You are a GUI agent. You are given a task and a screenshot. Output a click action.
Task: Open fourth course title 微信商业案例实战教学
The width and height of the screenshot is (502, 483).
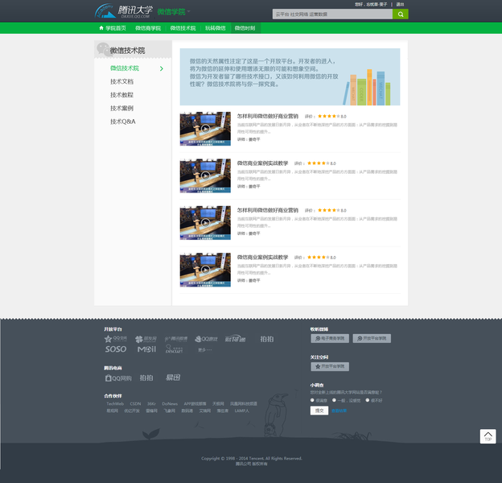[x=262, y=258]
